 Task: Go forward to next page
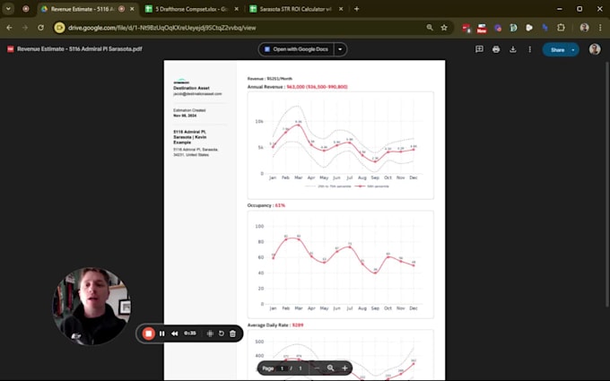click(25, 28)
